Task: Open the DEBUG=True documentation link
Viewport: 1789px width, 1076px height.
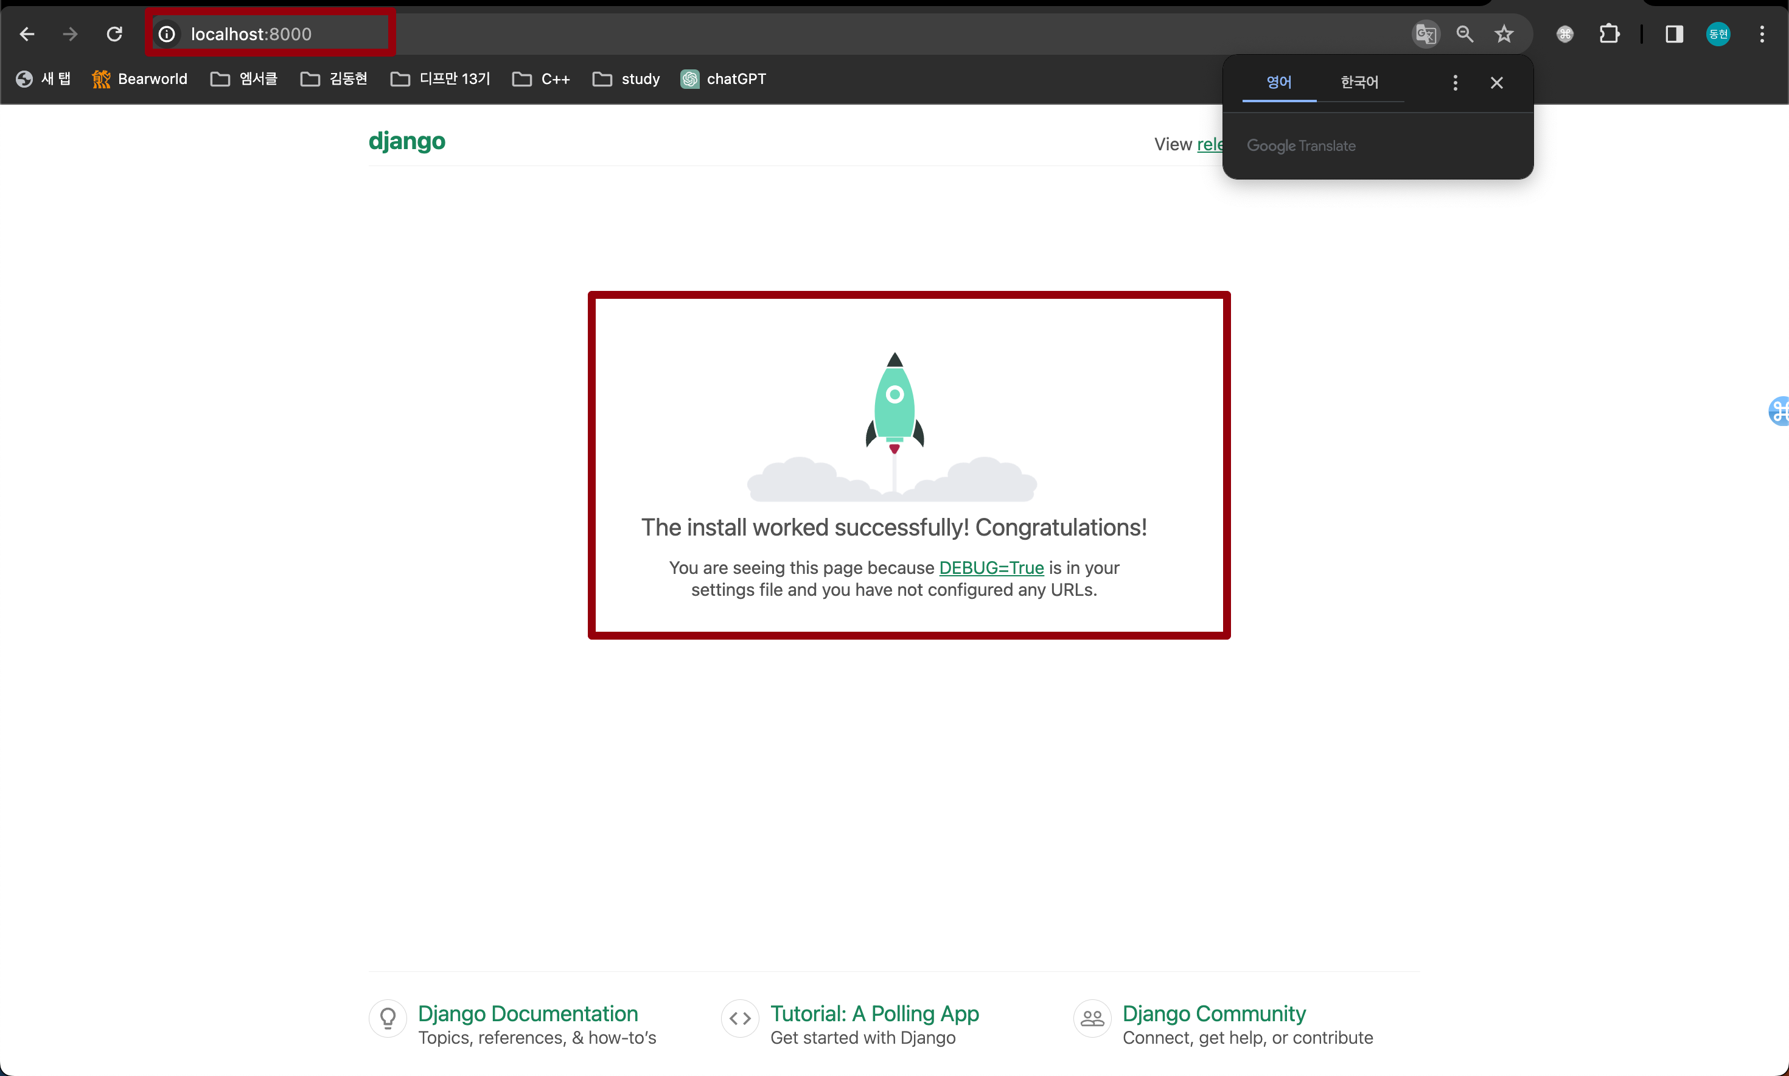Action: (991, 568)
